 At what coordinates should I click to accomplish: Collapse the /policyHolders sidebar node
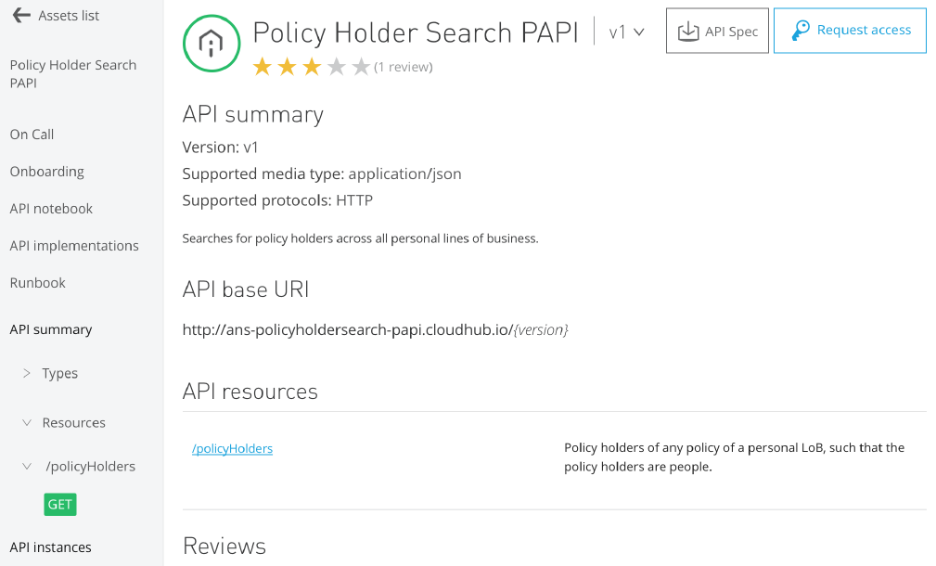(x=27, y=466)
